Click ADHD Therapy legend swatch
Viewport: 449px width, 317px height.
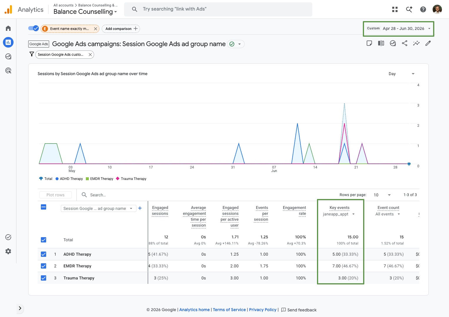click(x=57, y=178)
